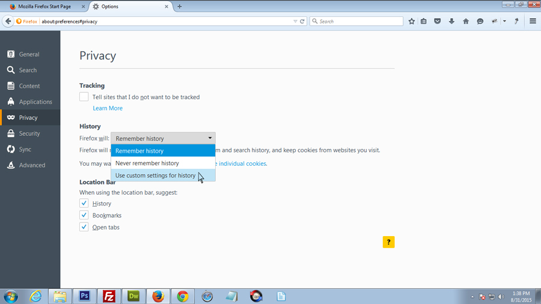Click the Content page icon in sidebar
Image resolution: width=541 pixels, height=304 pixels.
pyautogui.click(x=11, y=86)
